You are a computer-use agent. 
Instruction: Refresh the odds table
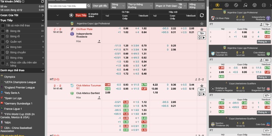click(x=202, y=15)
